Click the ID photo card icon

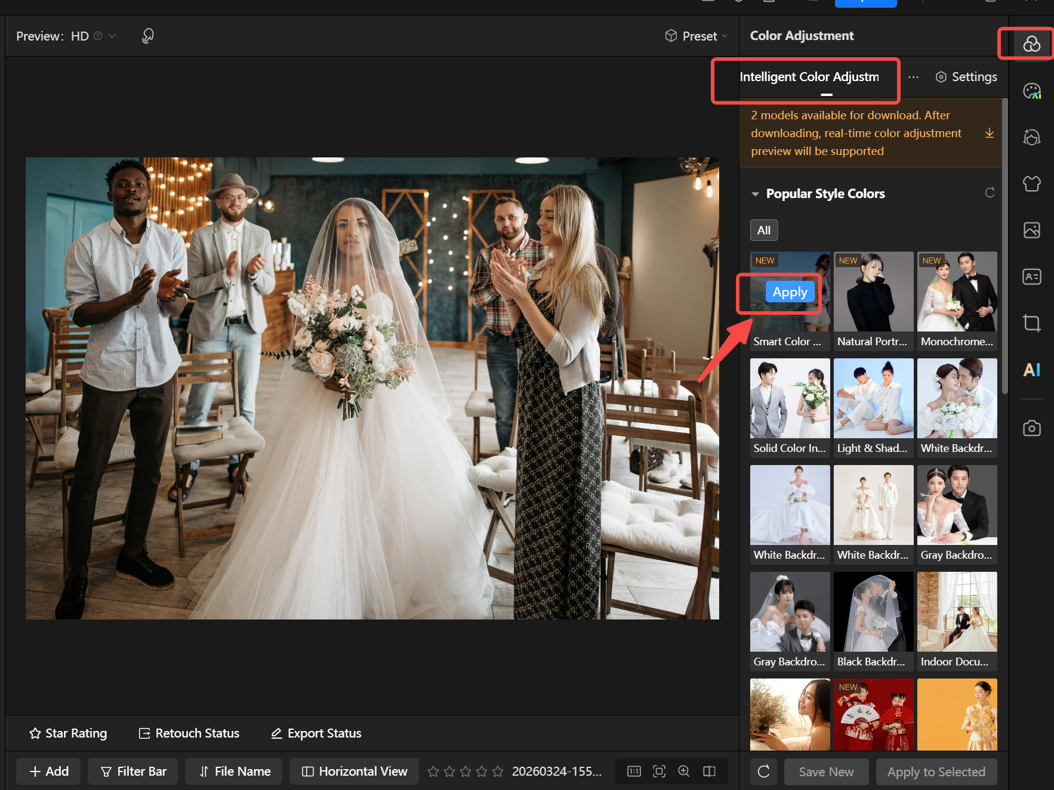coord(1031,277)
